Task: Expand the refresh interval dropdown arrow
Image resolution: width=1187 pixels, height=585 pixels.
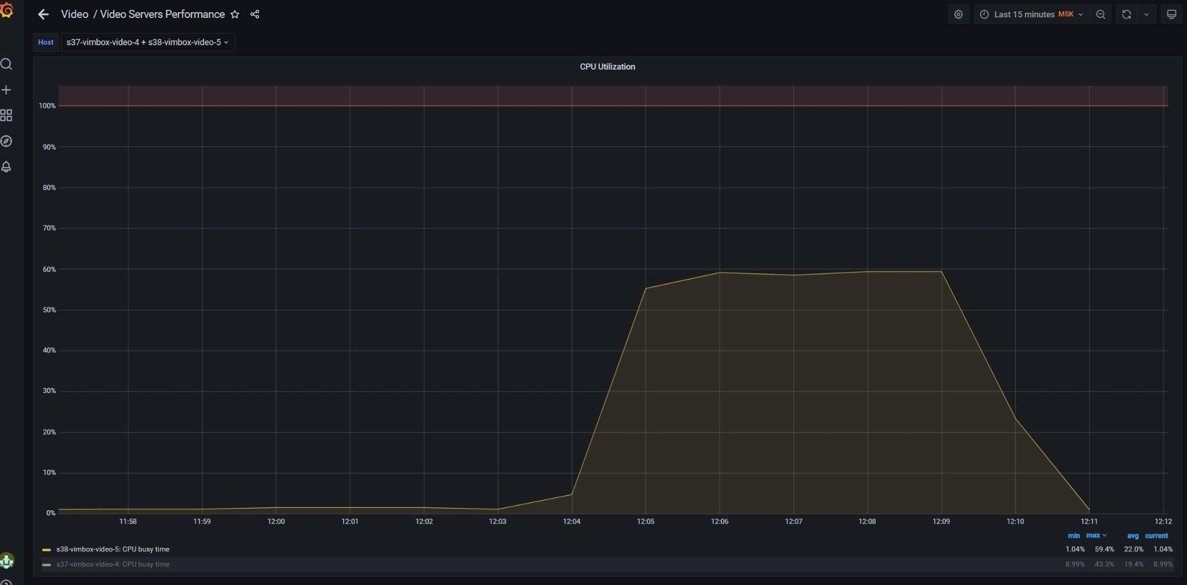Action: click(x=1146, y=14)
